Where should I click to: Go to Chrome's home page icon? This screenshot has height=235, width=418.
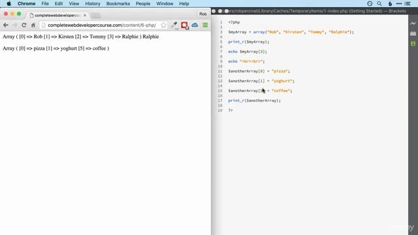pyautogui.click(x=33, y=25)
